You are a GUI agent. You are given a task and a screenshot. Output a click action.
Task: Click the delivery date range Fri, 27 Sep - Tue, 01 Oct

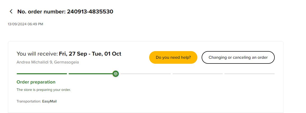coord(90,54)
